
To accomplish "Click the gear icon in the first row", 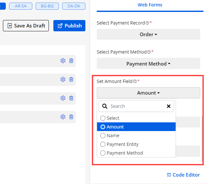I will coord(63,61).
